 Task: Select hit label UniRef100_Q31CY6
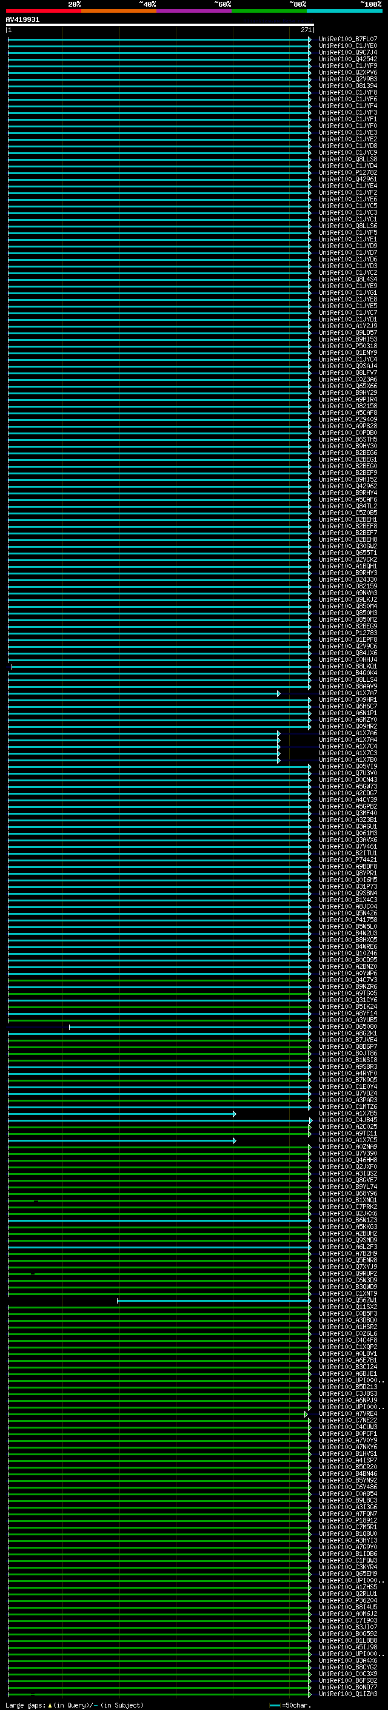[348, 1000]
